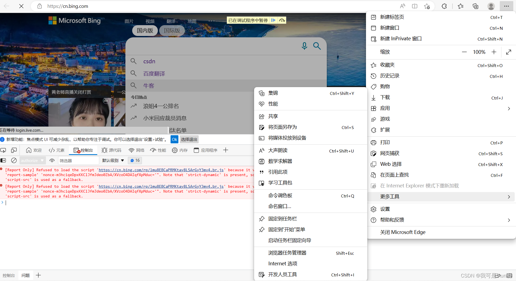The width and height of the screenshot is (516, 281).
Task: Click the Bing search input box
Action: 214,46
